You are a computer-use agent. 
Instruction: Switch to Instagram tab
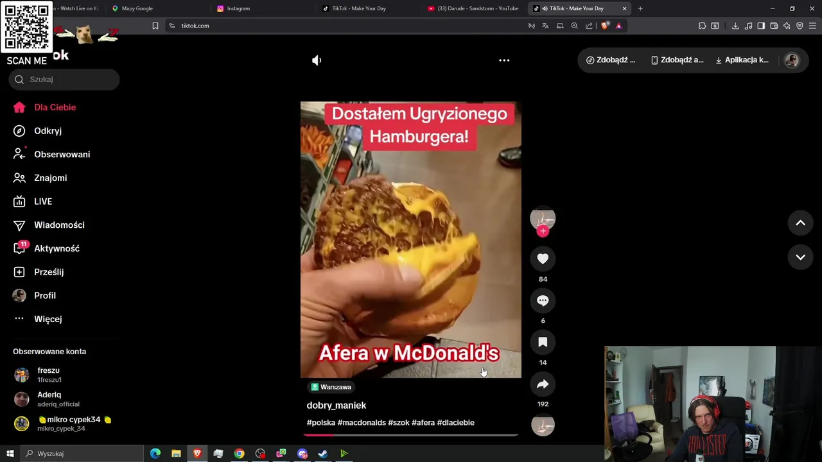click(263, 8)
